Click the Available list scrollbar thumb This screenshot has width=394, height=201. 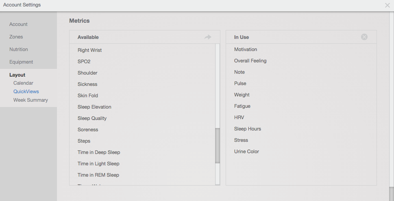click(x=218, y=145)
